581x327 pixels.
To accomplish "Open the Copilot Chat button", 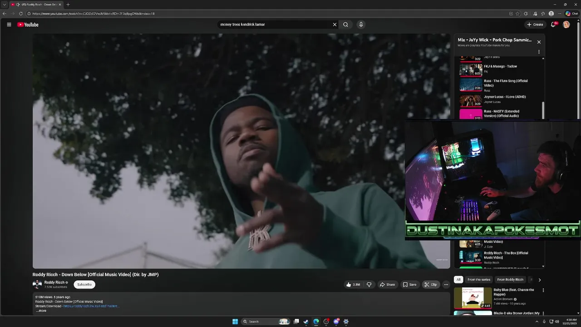I will pyautogui.click(x=571, y=14).
